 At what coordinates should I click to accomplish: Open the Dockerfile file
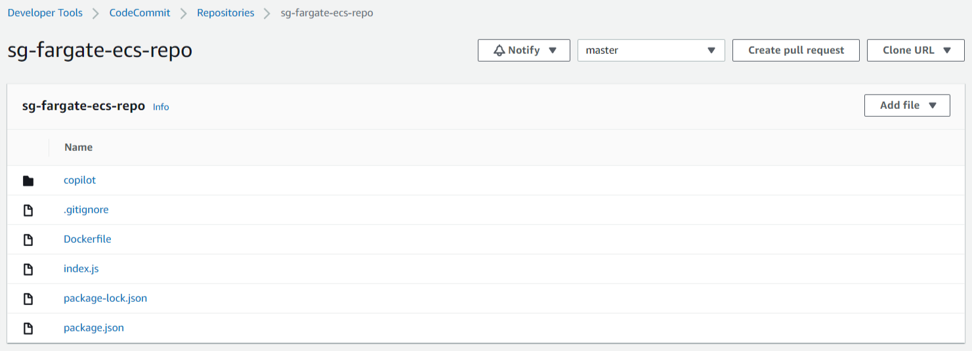(x=87, y=239)
